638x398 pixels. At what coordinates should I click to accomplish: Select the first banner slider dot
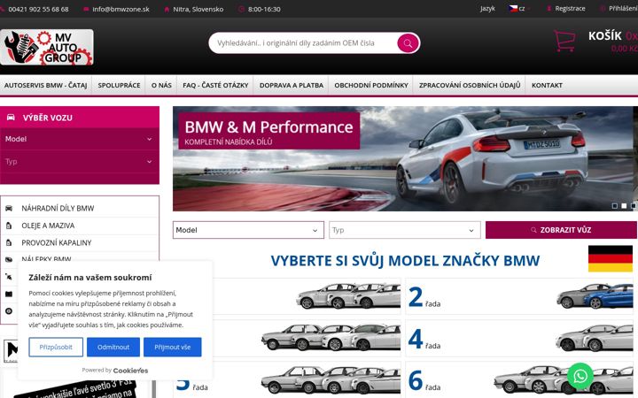(615, 206)
